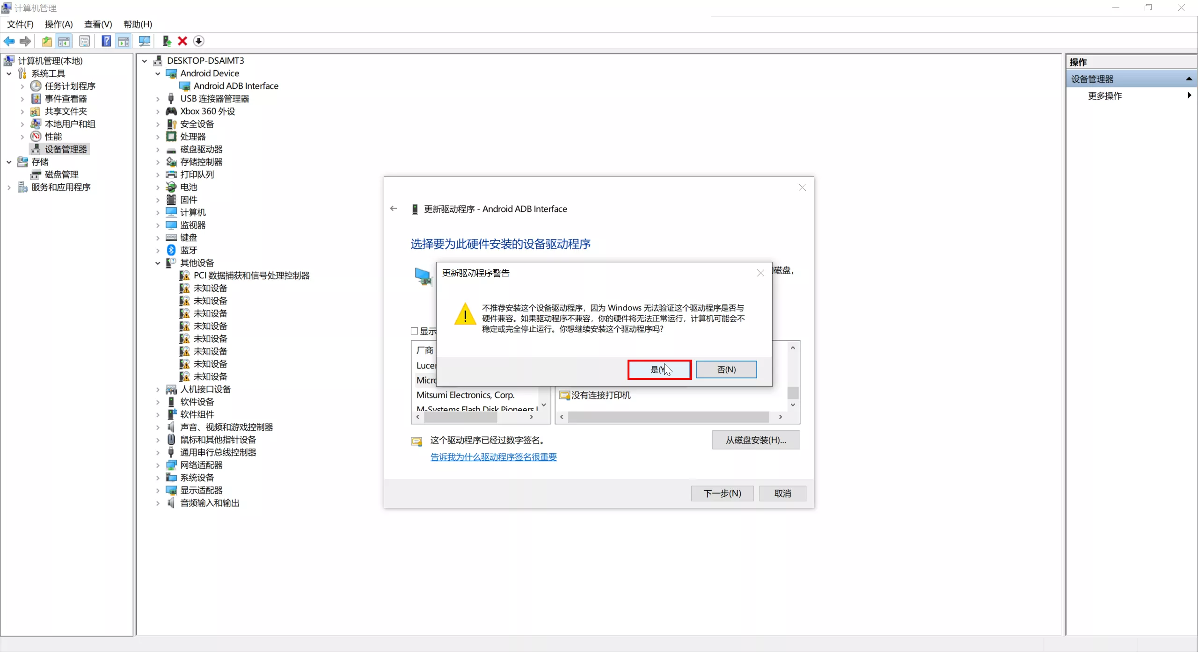Click the 否(N) button
Image resolution: width=1198 pixels, height=652 pixels.
[726, 369]
